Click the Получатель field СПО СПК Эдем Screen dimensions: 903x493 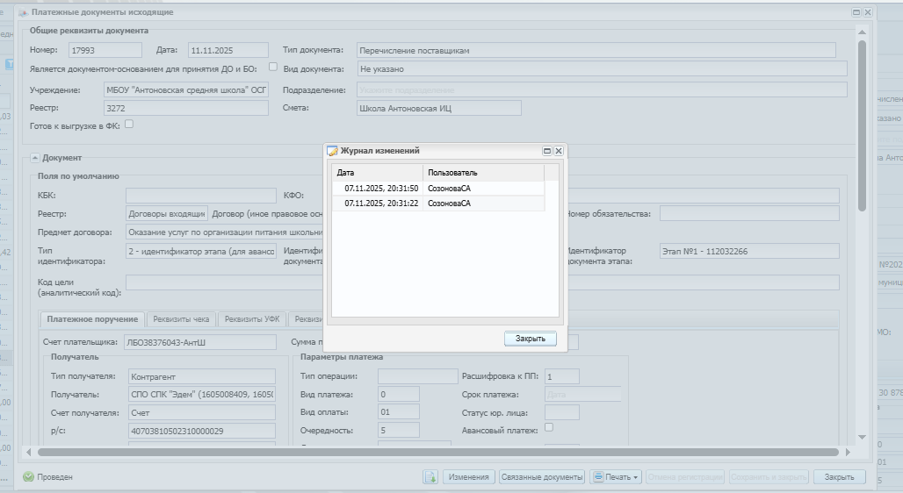201,395
